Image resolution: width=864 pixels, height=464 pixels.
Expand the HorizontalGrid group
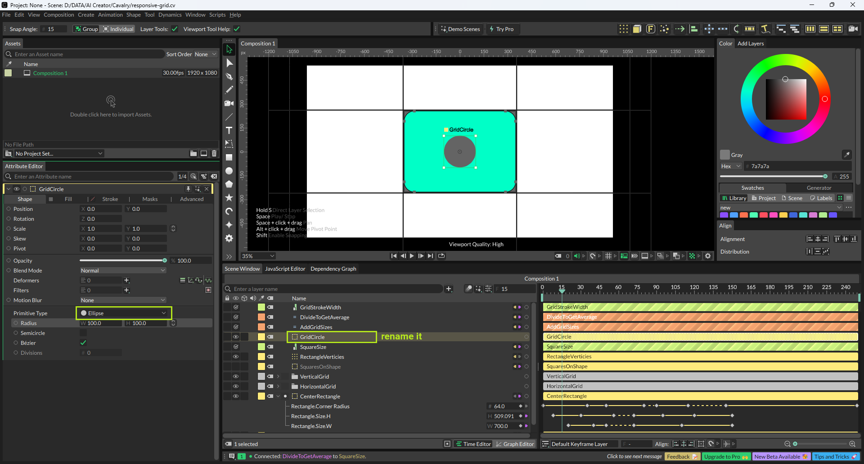(x=278, y=387)
